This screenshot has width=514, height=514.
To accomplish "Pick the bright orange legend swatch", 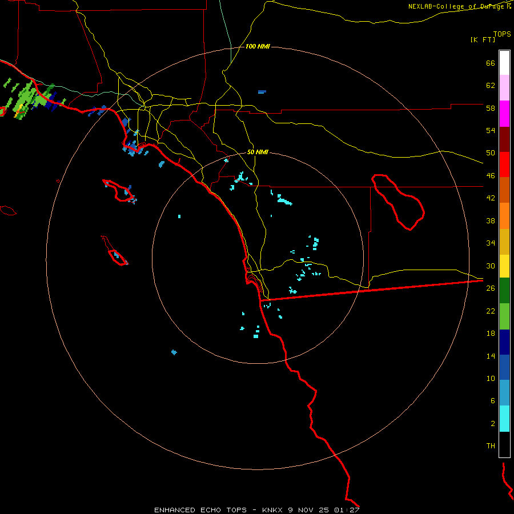I will pyautogui.click(x=504, y=216).
